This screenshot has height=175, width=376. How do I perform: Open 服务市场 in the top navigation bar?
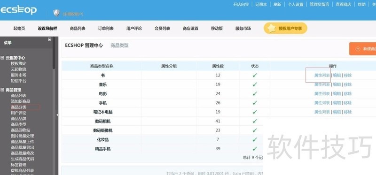pos(243,28)
